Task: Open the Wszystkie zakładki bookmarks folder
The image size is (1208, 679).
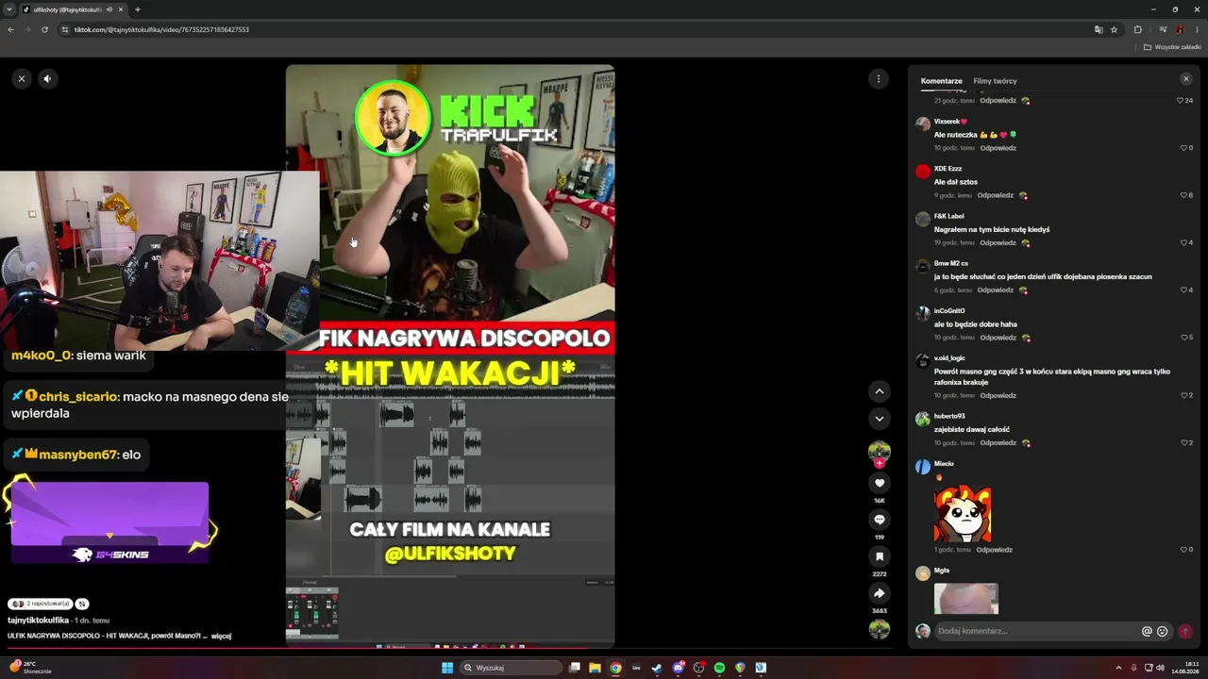Action: tap(1172, 47)
